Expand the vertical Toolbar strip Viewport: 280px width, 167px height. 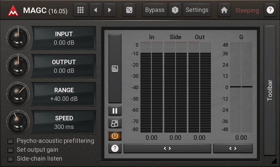coord(270,91)
